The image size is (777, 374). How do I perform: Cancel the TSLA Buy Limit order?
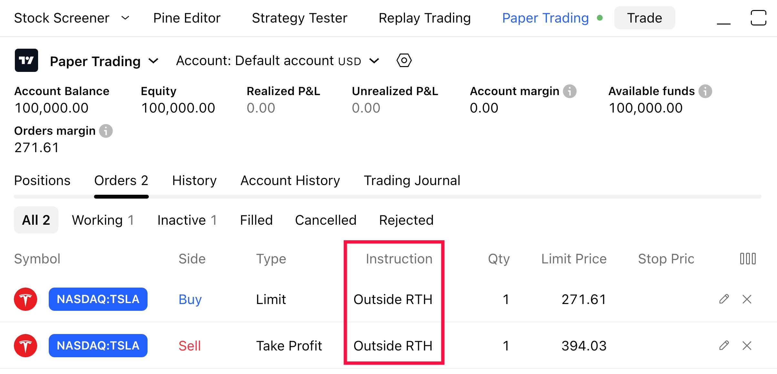(747, 299)
